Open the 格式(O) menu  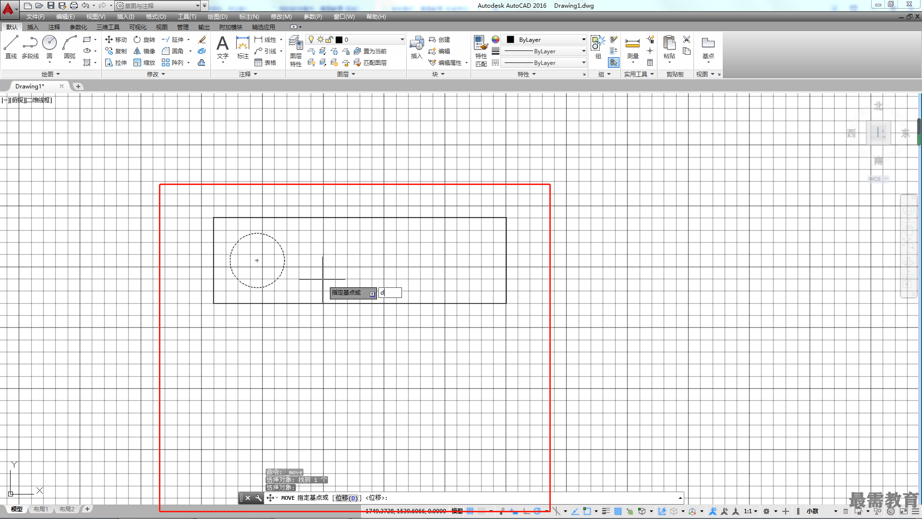click(156, 16)
